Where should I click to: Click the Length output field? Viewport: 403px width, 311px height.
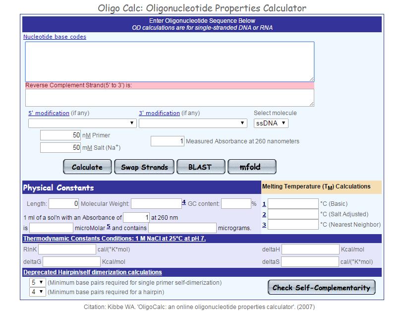[x=64, y=204]
